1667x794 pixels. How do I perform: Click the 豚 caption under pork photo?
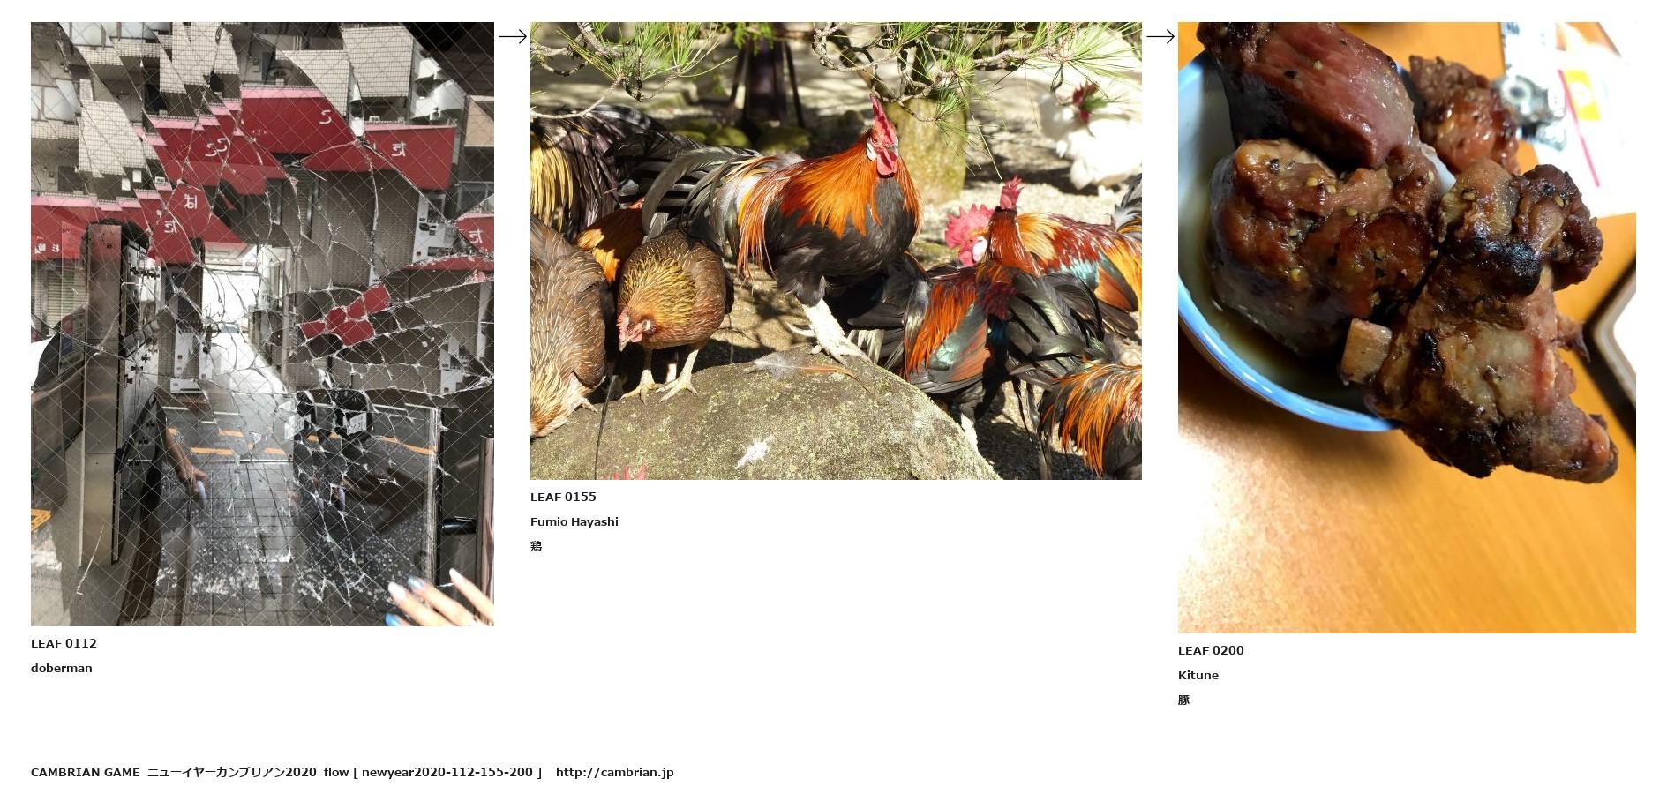pyautogui.click(x=1183, y=700)
